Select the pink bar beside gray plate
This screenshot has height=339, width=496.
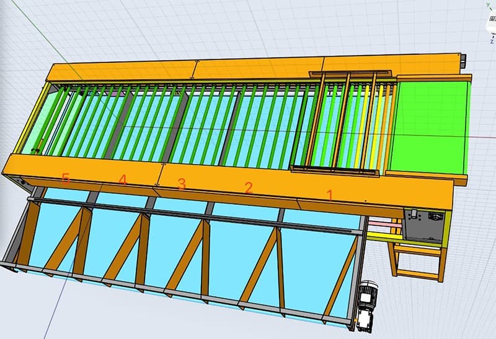[x=384, y=223]
